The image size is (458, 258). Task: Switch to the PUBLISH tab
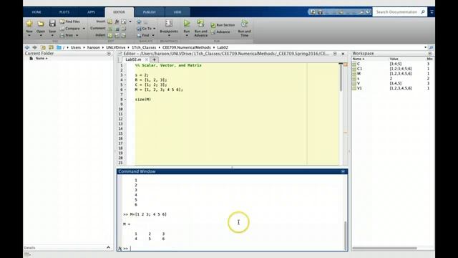point(150,12)
